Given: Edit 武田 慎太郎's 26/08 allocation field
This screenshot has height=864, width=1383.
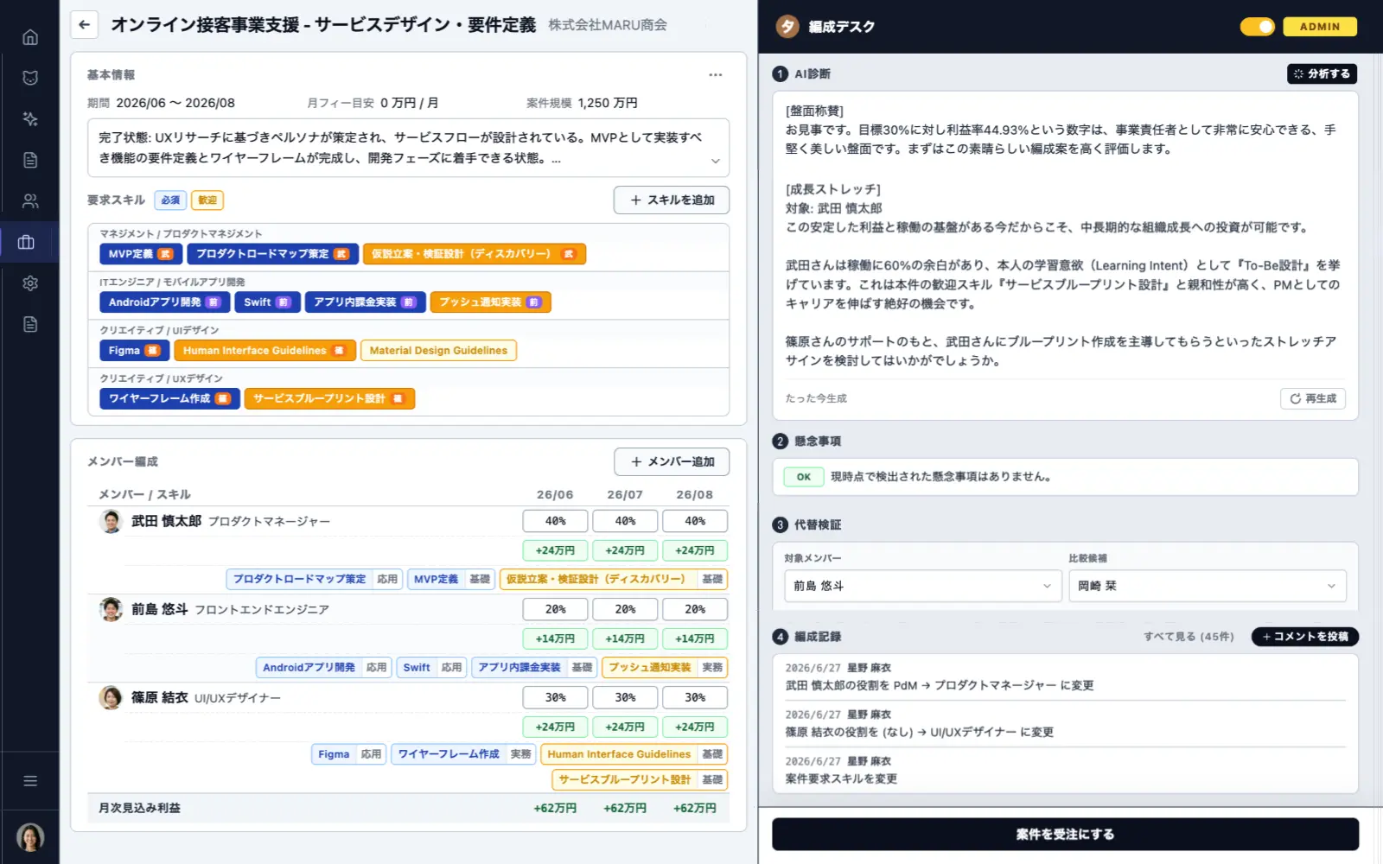Looking at the screenshot, I should click(x=695, y=521).
